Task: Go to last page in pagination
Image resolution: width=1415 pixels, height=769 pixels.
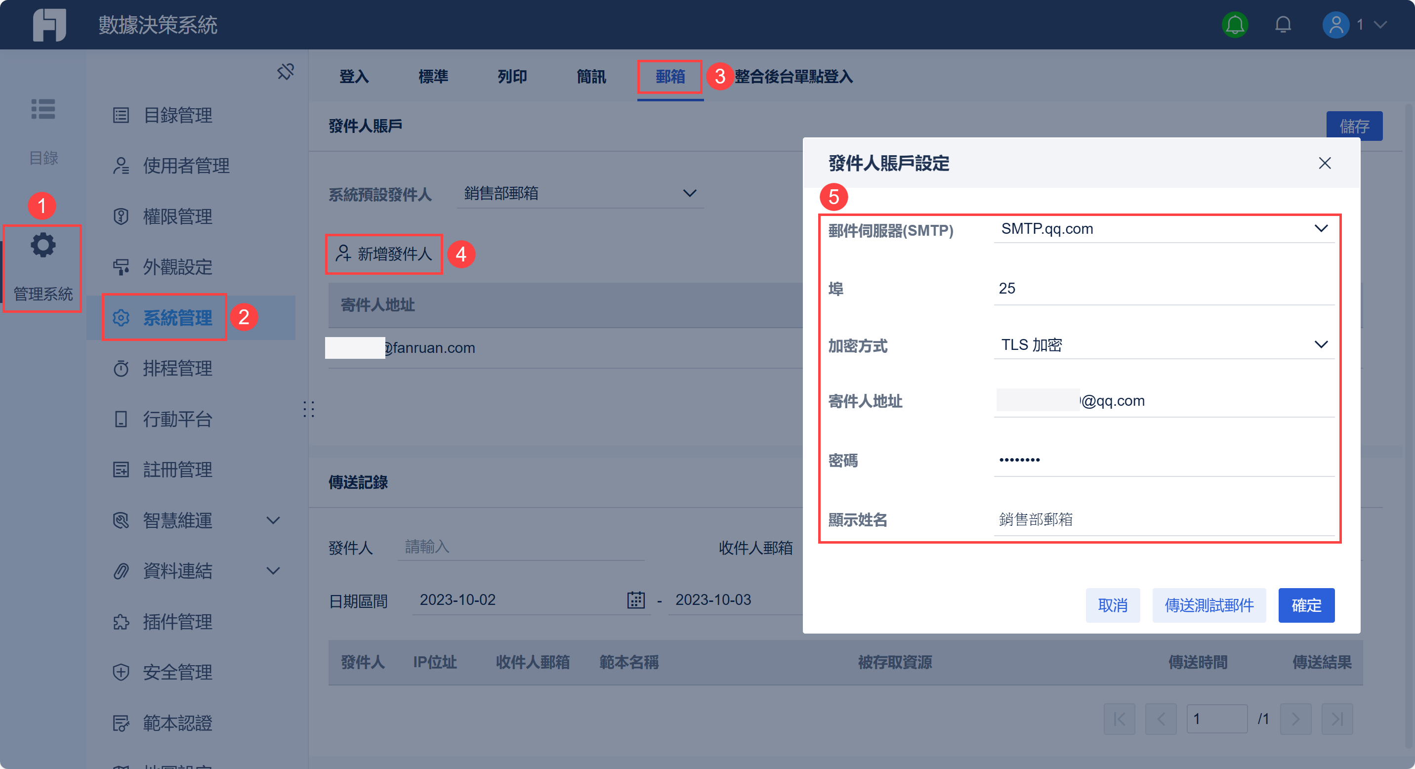Action: pos(1337,719)
